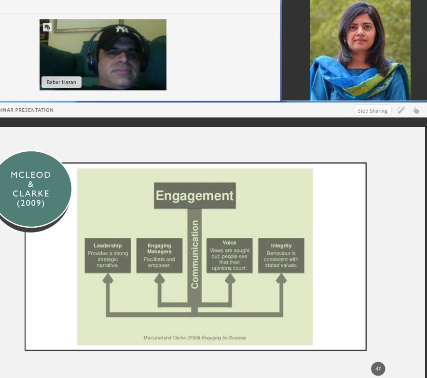Click the presenter photo of the woman in blue
The width and height of the screenshot is (427, 378).
(x=360, y=50)
